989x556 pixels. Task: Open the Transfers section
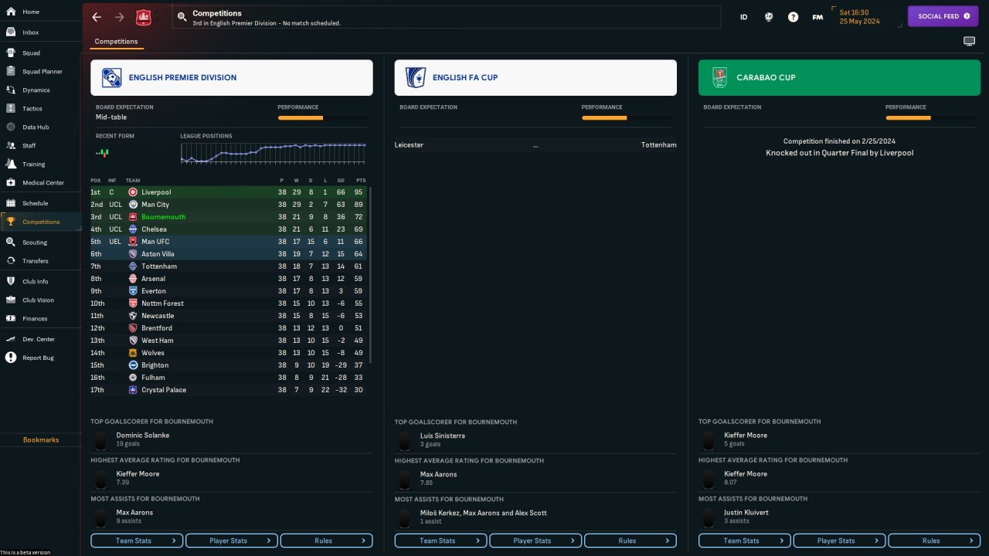click(x=36, y=261)
